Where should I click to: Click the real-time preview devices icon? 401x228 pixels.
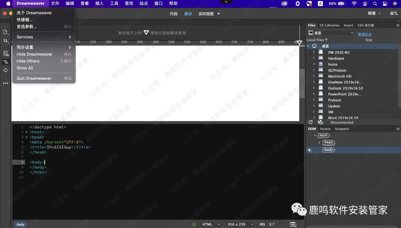click(x=293, y=224)
